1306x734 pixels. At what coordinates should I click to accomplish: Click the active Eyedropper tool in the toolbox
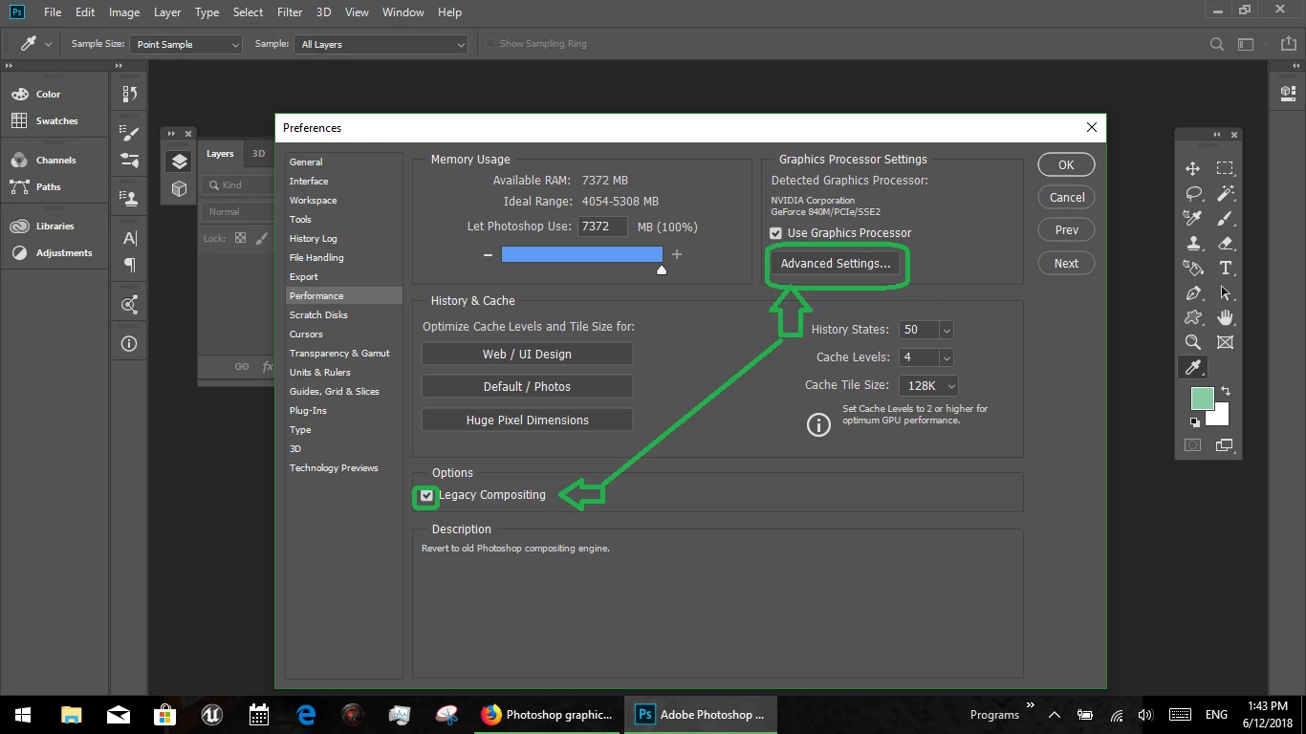[1192, 367]
